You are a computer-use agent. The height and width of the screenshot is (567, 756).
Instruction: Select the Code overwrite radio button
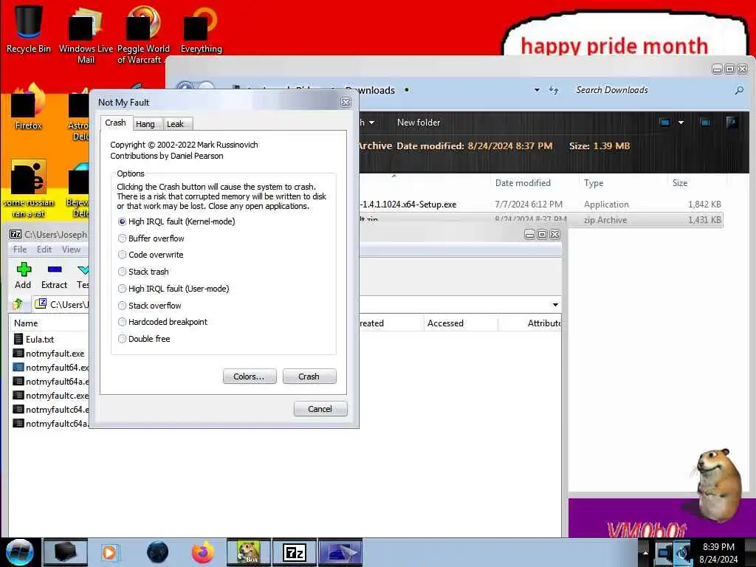click(122, 255)
